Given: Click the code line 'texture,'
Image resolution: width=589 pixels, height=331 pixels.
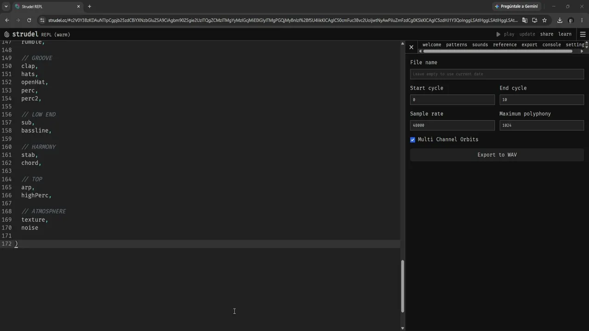Looking at the screenshot, I should point(35,220).
